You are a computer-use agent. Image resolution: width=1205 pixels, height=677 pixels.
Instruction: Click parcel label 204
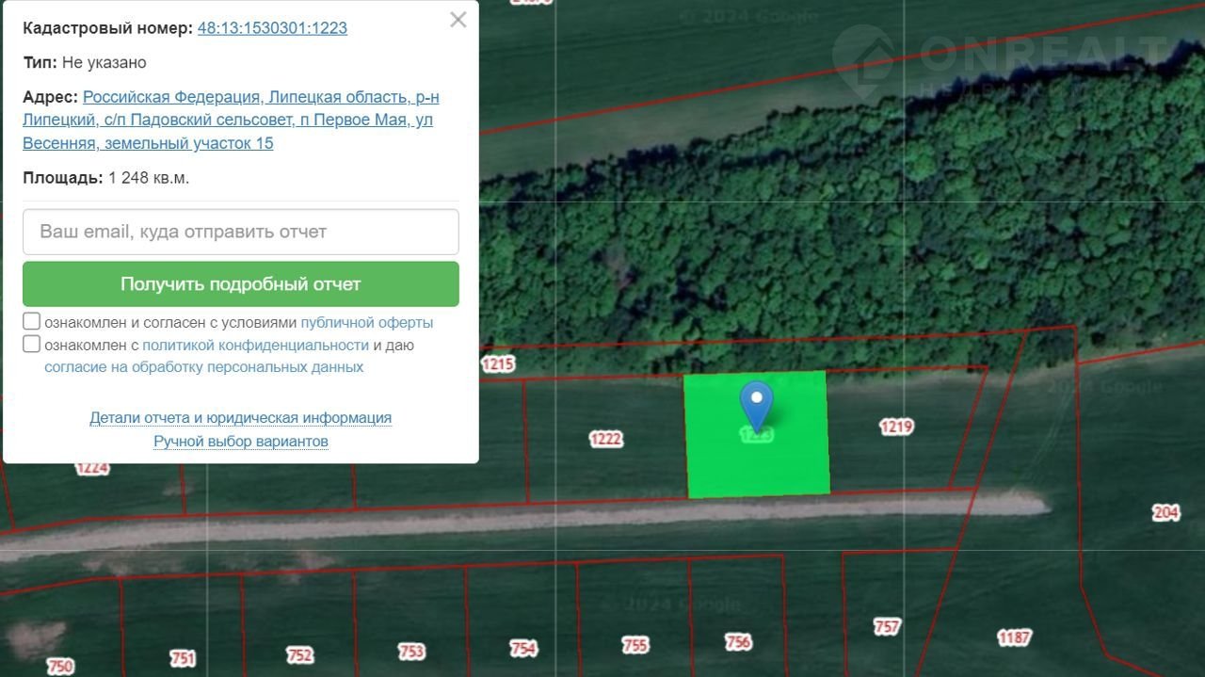coord(1165,512)
